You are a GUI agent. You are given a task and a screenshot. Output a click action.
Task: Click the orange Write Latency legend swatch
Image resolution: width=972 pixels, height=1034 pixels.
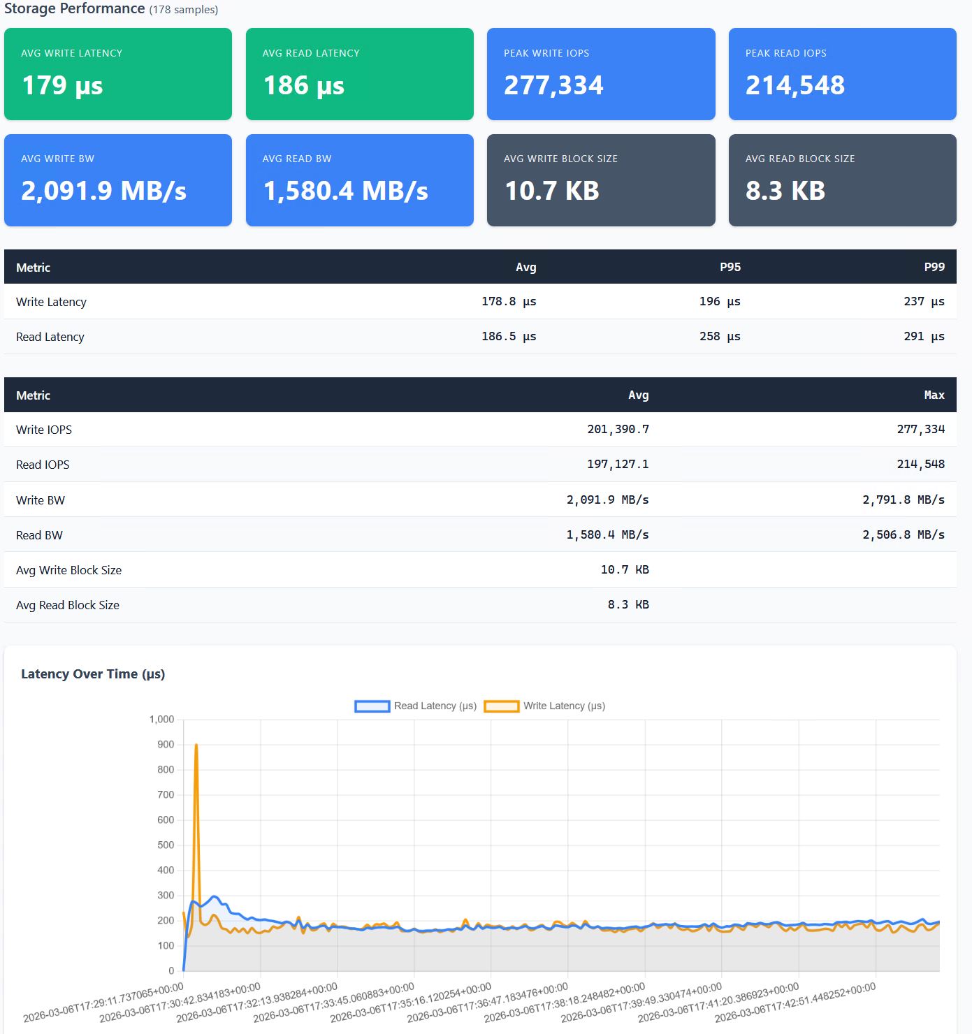[x=501, y=706]
